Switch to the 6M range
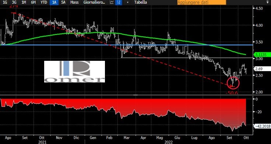This screenshot has width=271, height=144. (34, 3)
